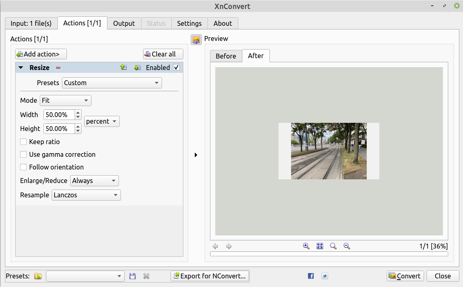
Task: Move Resize action down with arrow icon
Action: pos(137,68)
